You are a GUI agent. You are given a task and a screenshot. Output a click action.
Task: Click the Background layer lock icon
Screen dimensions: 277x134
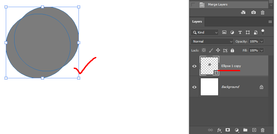tap(261, 87)
